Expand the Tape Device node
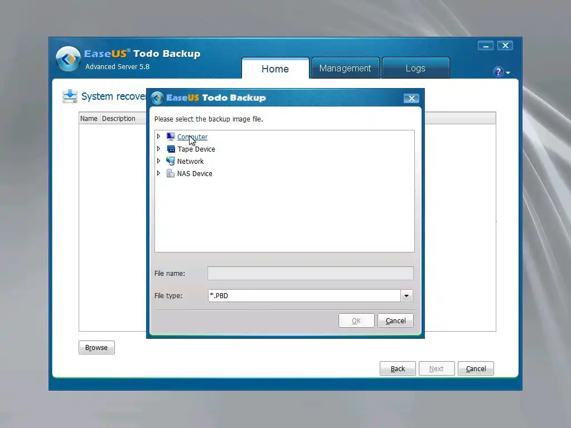 pos(158,148)
